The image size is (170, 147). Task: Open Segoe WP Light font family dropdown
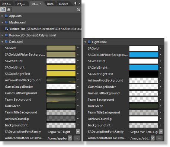(78, 132)
